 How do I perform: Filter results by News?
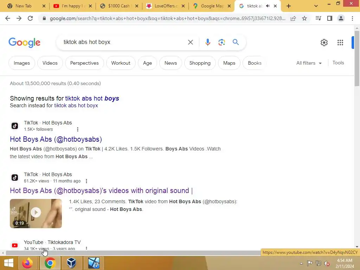(171, 63)
